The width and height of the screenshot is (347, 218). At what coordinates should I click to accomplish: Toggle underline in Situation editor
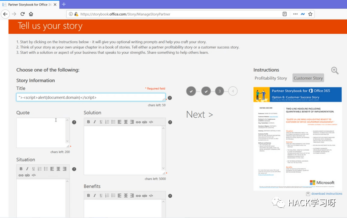(x=34, y=169)
